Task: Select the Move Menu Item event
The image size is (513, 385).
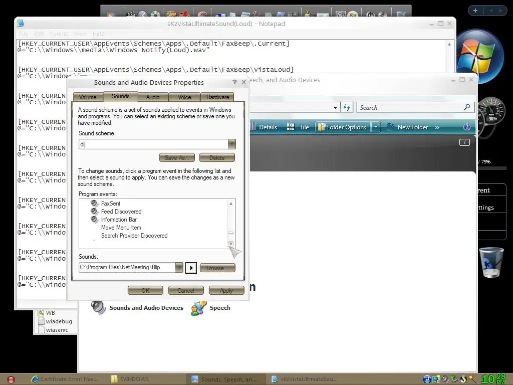Action: click(x=121, y=228)
